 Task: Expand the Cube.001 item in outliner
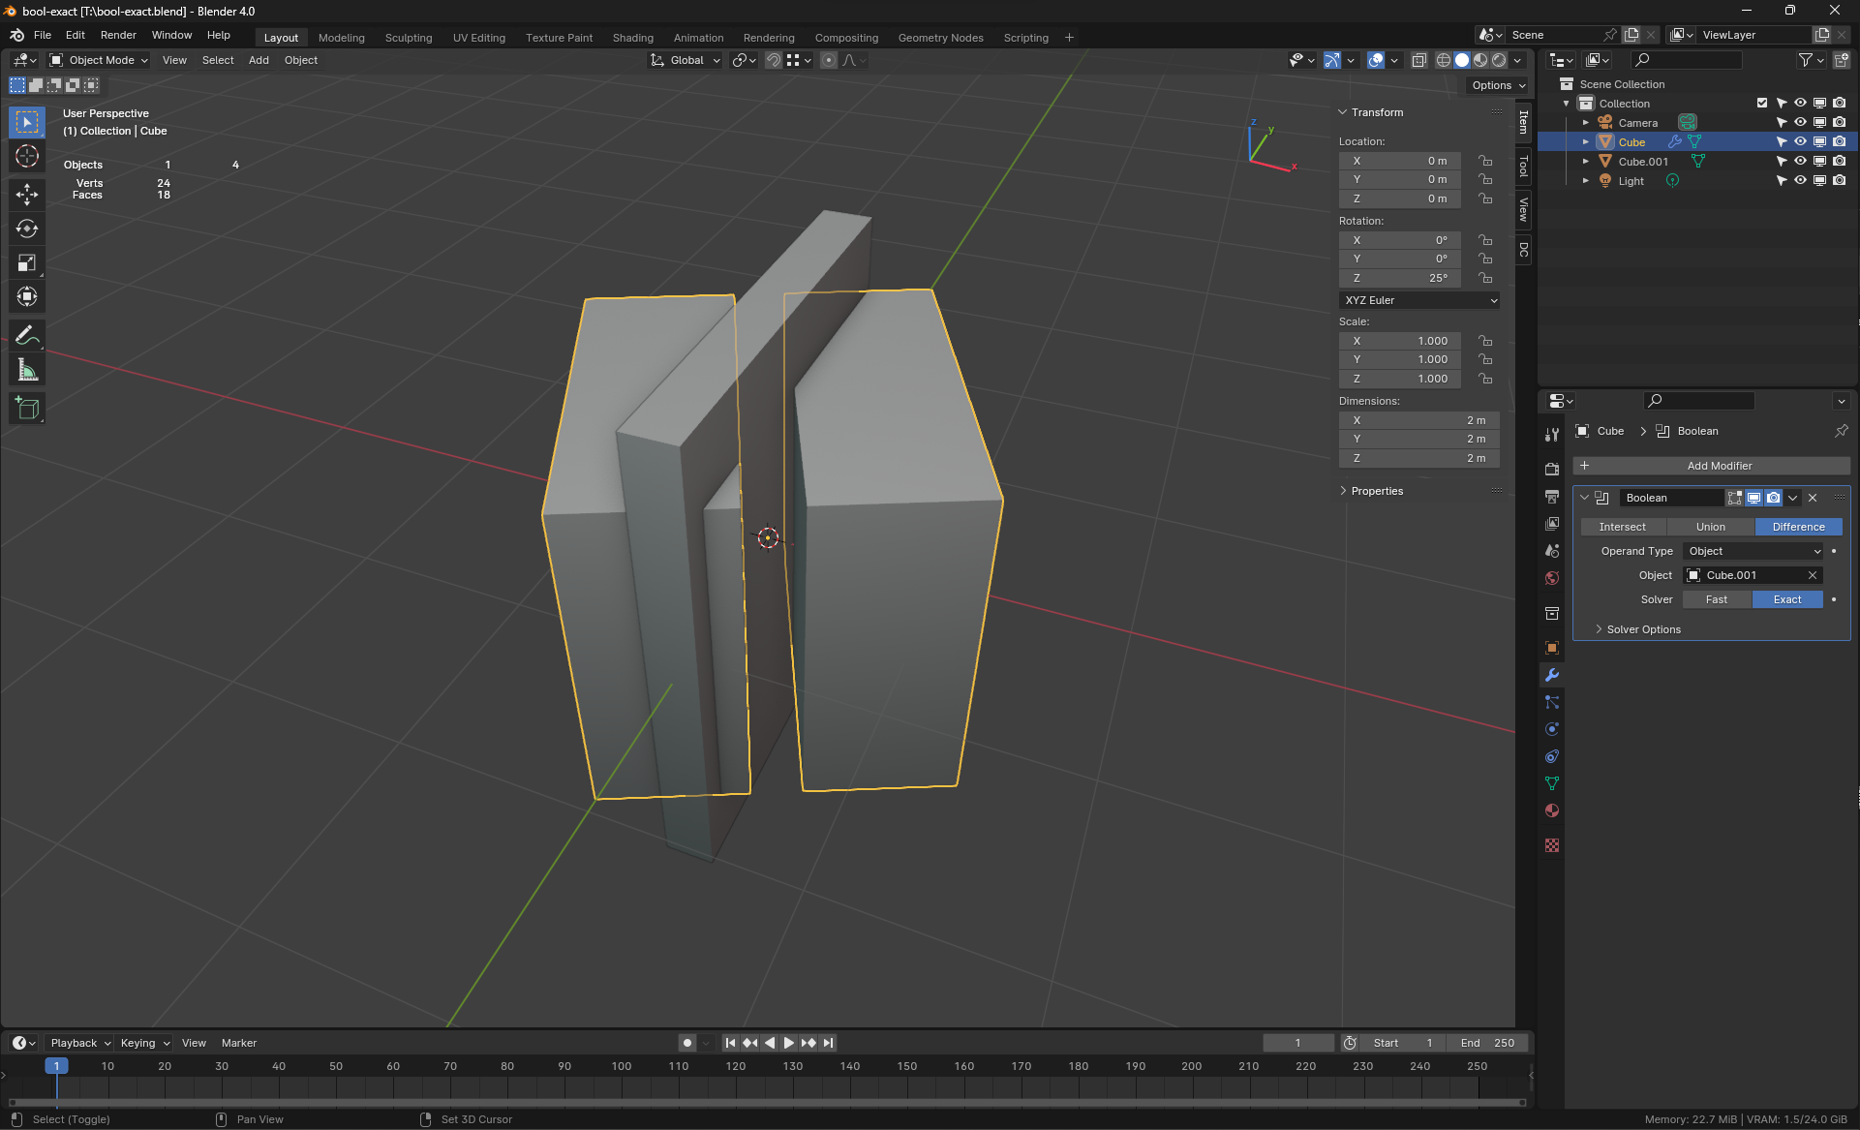[1585, 162]
